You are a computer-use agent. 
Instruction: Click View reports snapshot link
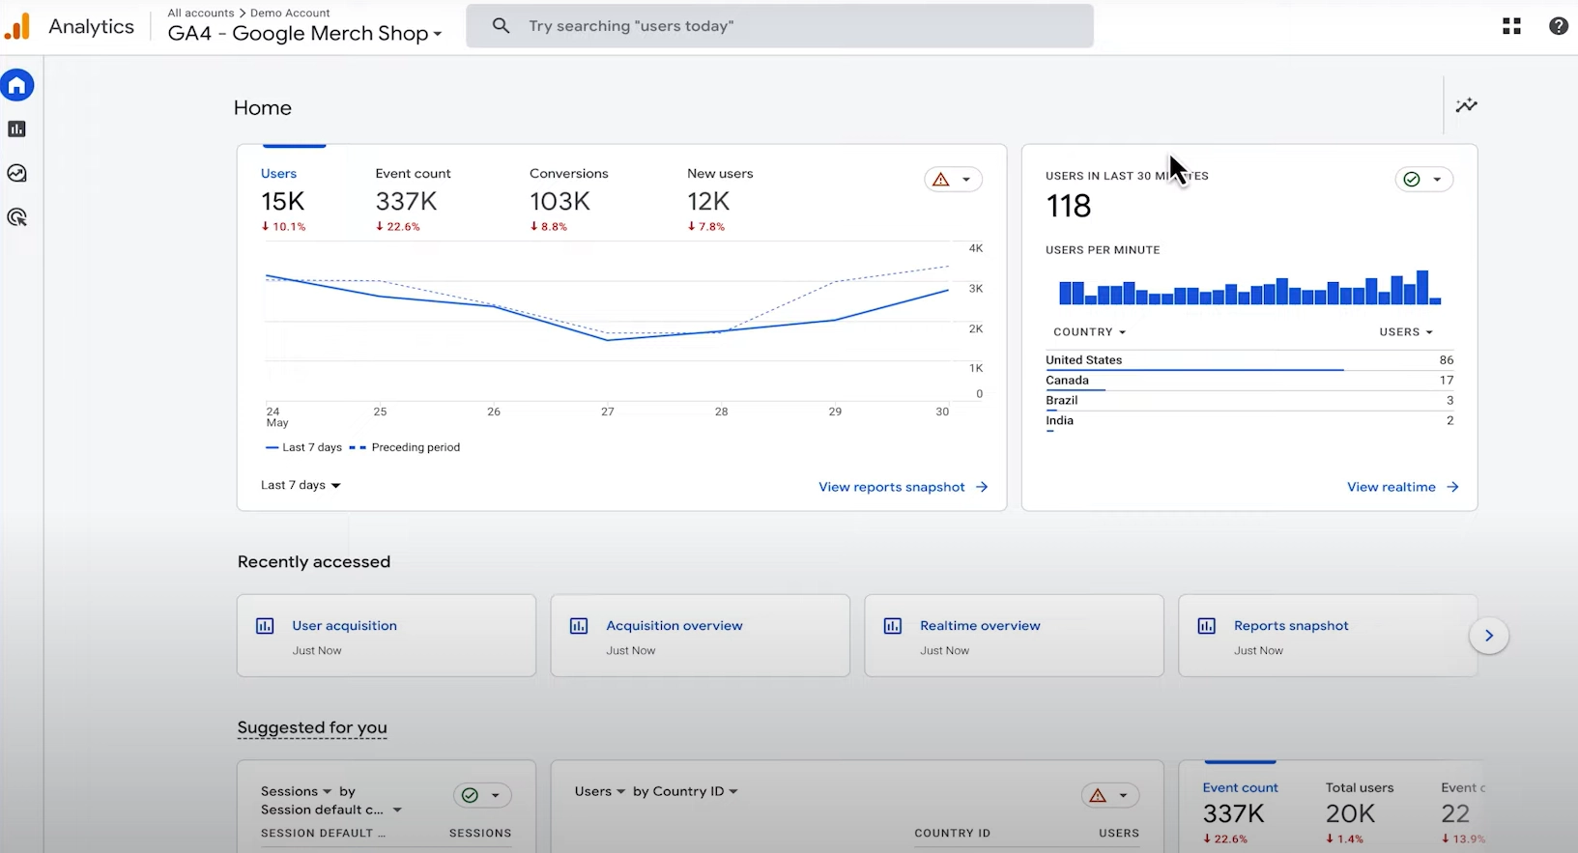click(x=904, y=487)
